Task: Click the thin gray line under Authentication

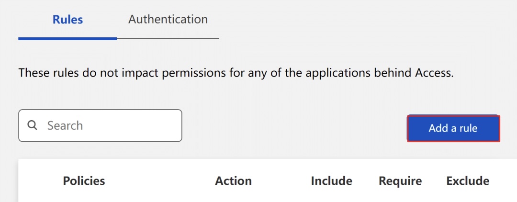Action: pyautogui.click(x=168, y=39)
